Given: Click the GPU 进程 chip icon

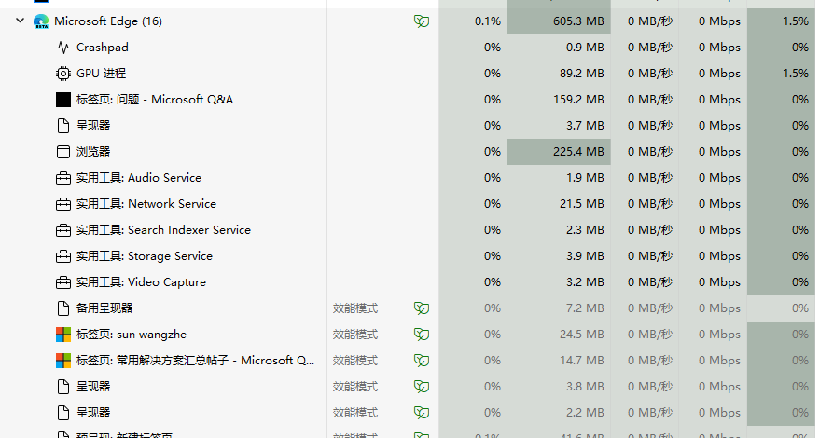Looking at the screenshot, I should 63,74.
